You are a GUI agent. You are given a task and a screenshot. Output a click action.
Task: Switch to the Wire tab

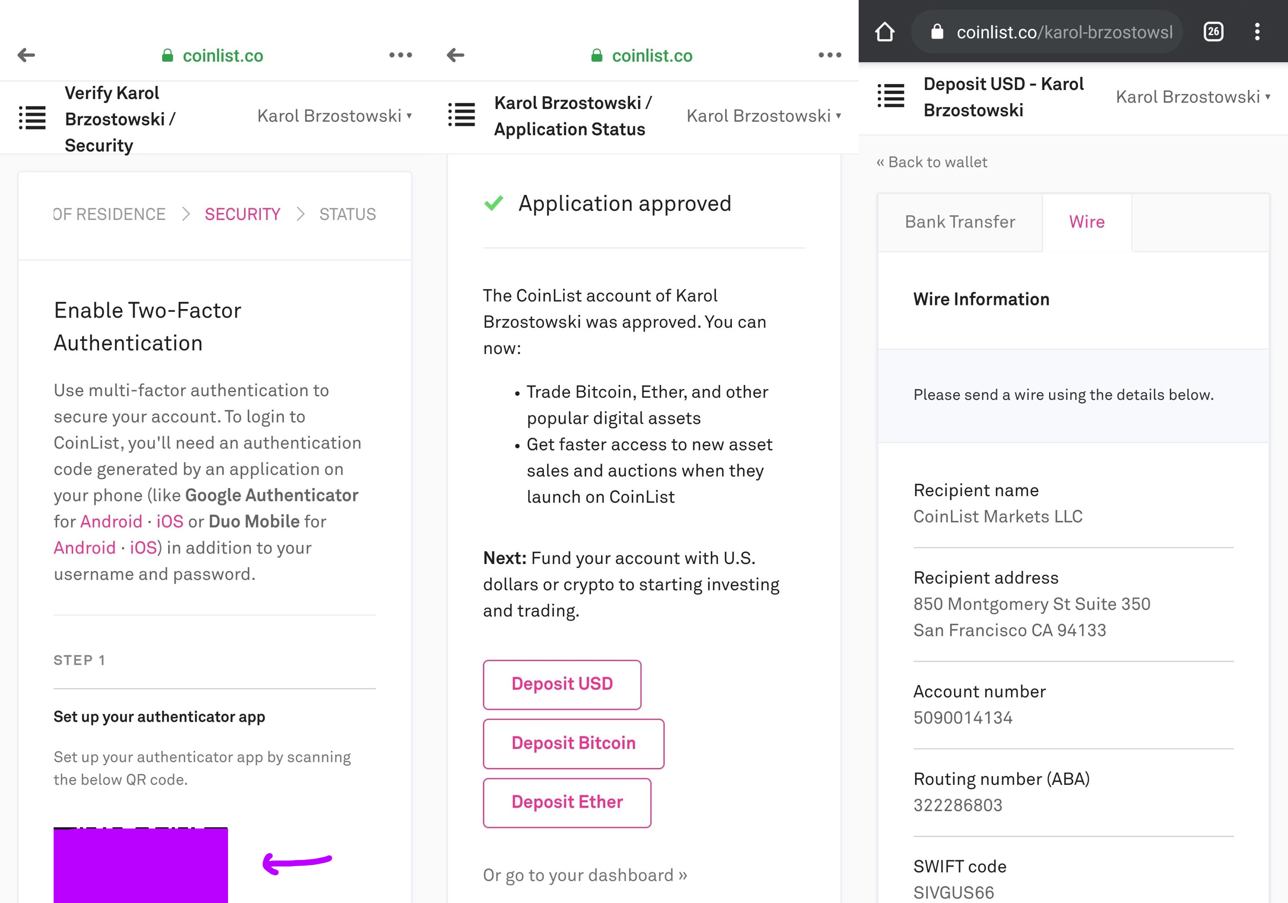(1087, 222)
